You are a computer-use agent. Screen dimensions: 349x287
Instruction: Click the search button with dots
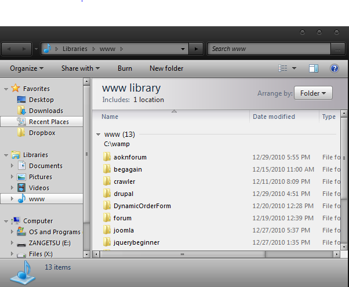click(x=337, y=49)
